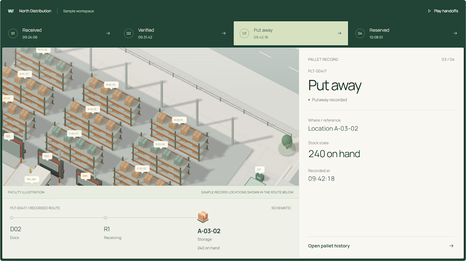Select the B-01-01 rack tag on the map
This screenshot has height=261, width=466.
(24, 74)
